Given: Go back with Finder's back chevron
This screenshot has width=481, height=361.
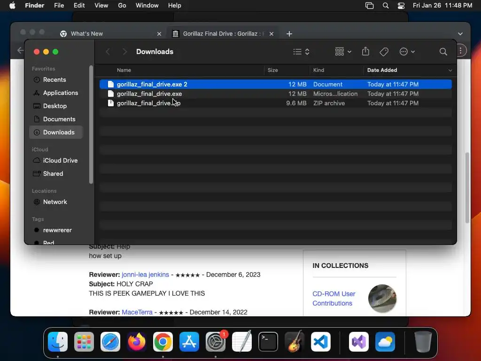Looking at the screenshot, I should [x=108, y=52].
